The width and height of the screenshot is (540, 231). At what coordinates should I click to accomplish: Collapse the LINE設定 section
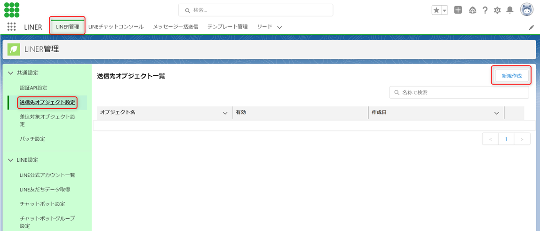(x=10, y=160)
